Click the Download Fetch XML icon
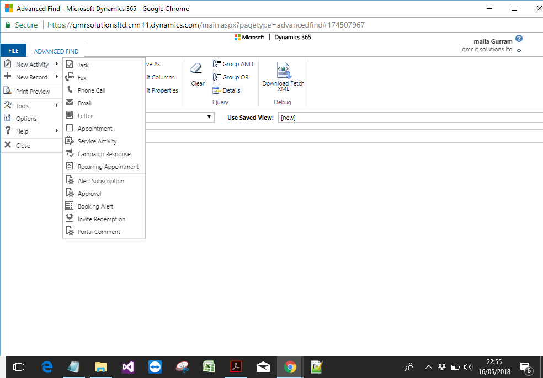 pyautogui.click(x=283, y=70)
